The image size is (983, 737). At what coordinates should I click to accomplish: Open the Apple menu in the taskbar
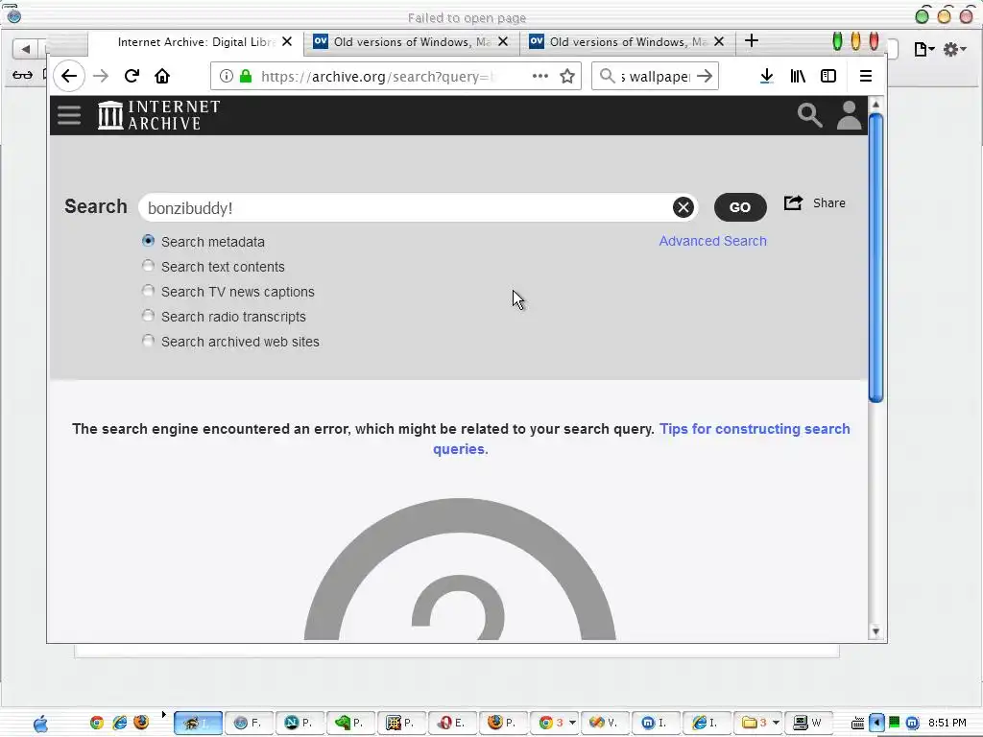click(x=40, y=724)
